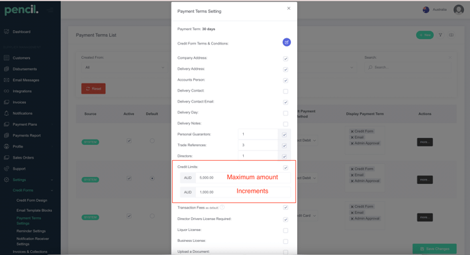Viewport: 470px width, 255px height.
Task: Click the Email Messages envelope icon
Action: coord(7,80)
